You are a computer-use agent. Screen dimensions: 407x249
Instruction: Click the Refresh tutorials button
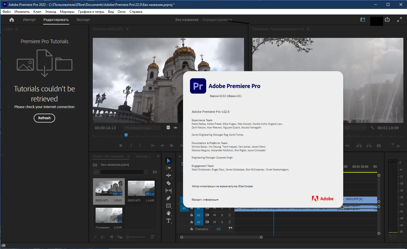[44, 118]
